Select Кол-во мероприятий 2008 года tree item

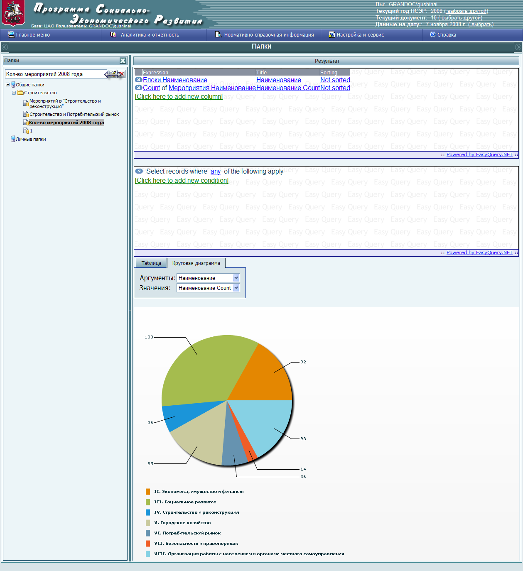[66, 123]
